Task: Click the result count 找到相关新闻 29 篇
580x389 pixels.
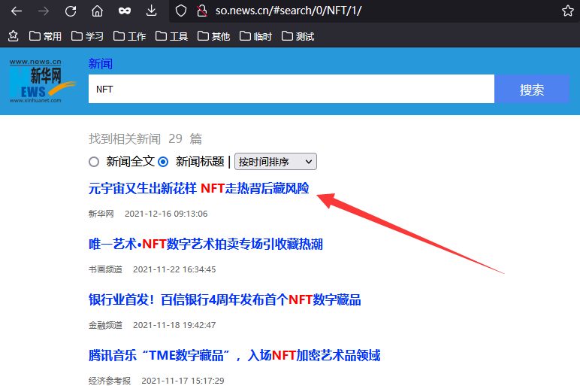Action: 145,138
